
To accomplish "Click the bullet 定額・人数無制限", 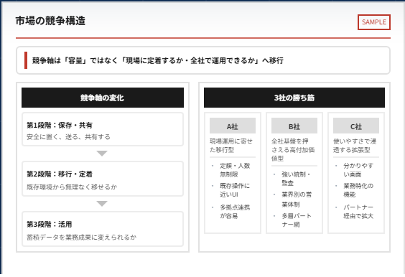I will [x=235, y=170].
